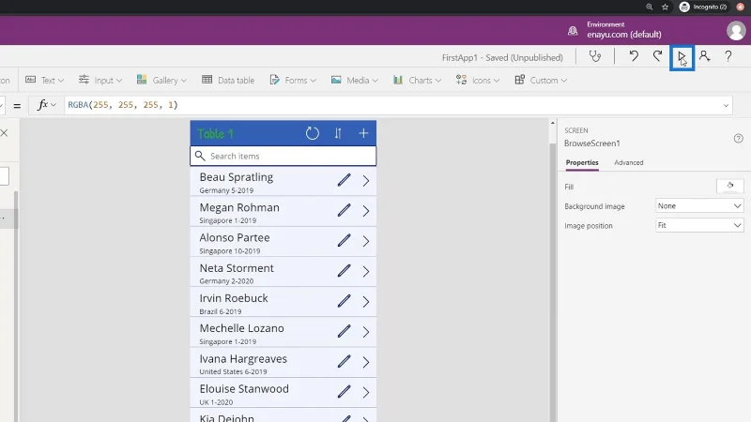Click the environment icon in the header
The image size is (751, 422).
[573, 30]
